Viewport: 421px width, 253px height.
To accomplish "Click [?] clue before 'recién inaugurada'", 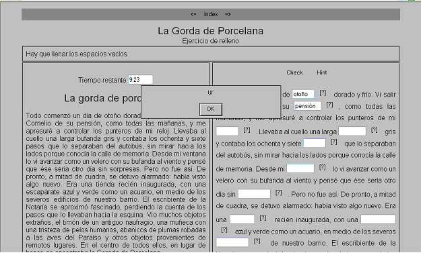I will click(x=263, y=217).
